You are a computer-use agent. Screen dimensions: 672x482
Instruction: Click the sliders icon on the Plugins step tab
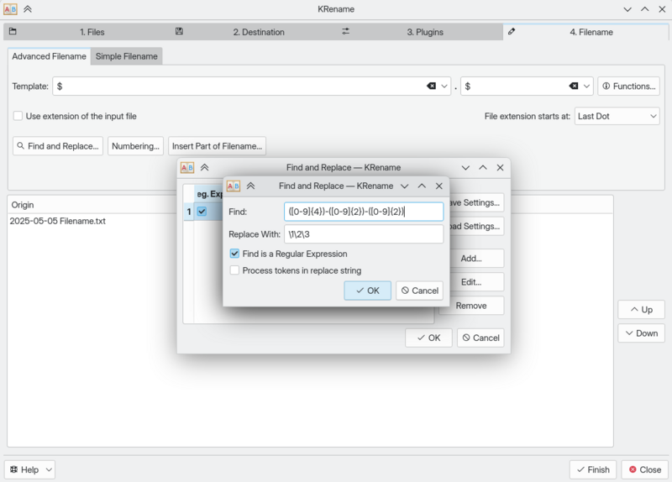pyautogui.click(x=345, y=31)
